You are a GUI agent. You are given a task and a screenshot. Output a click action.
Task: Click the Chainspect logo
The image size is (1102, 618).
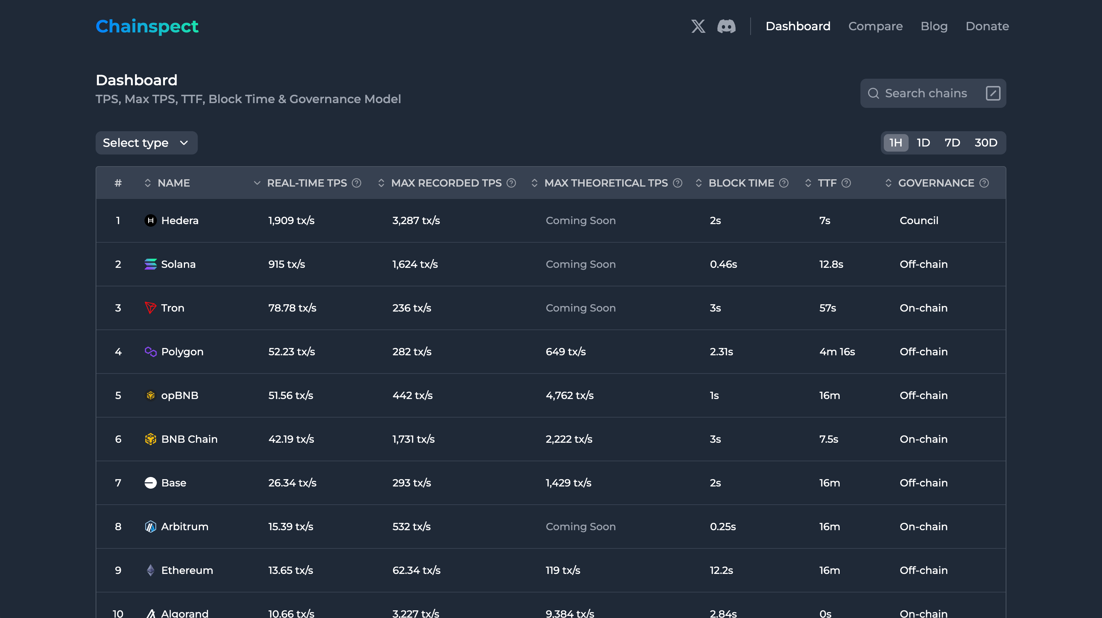(147, 27)
